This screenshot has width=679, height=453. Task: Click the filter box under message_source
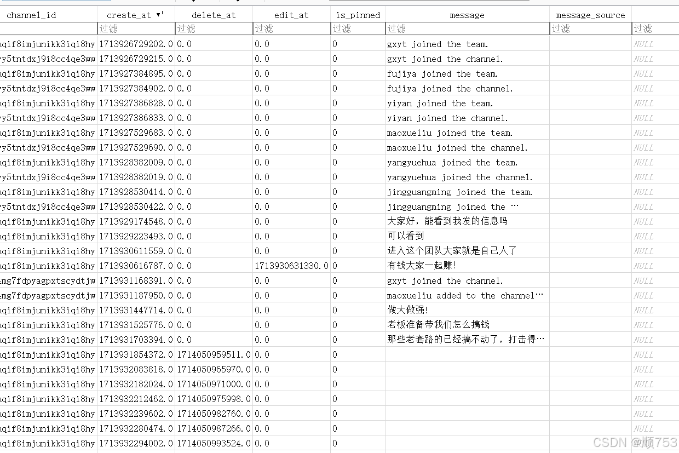coord(590,28)
